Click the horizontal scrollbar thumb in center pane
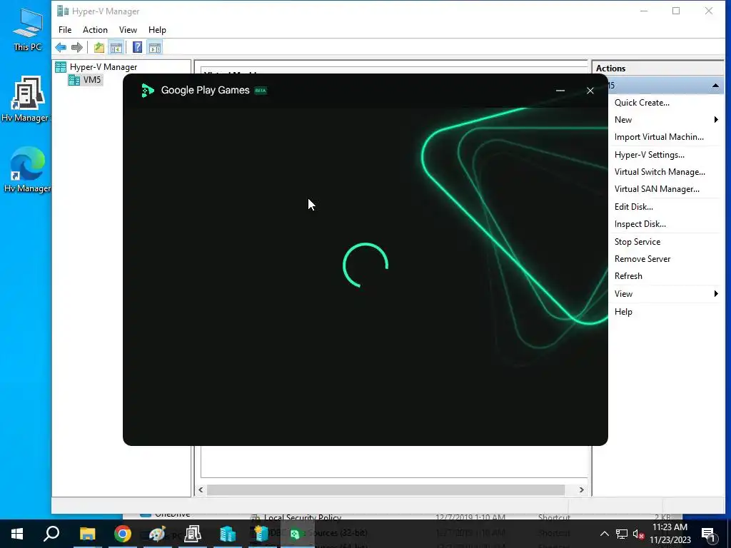The height and width of the screenshot is (548, 731). 385,489
